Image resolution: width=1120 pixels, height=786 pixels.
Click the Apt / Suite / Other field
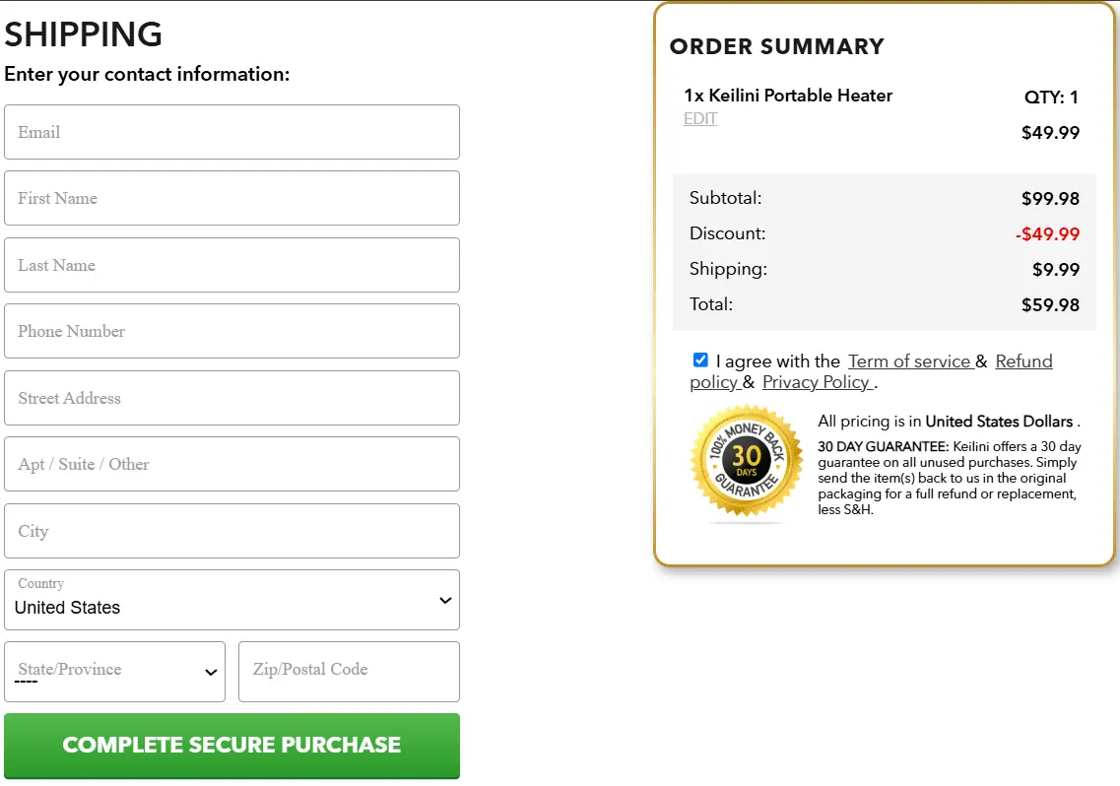tap(231, 464)
